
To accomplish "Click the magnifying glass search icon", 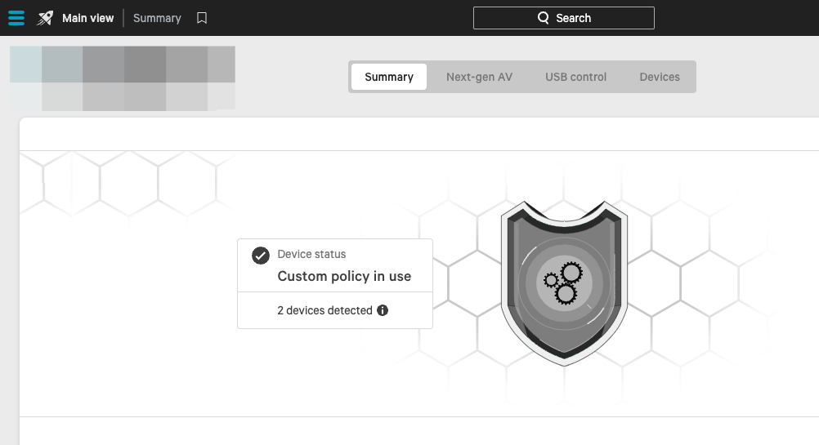I will tap(544, 18).
